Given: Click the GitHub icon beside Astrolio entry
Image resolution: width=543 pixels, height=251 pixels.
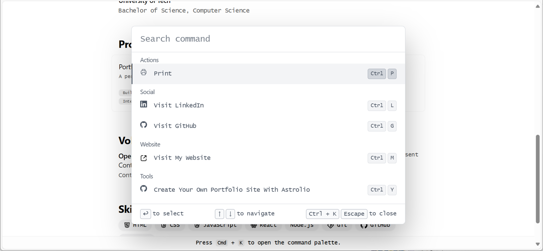Looking at the screenshot, I should click(144, 188).
